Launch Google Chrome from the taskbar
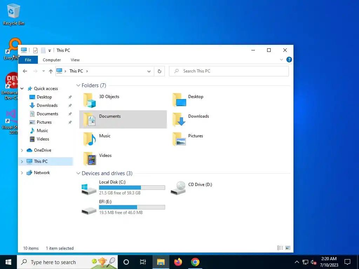 [x=195, y=262]
